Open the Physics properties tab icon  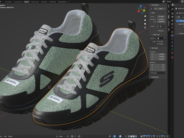point(172,43)
